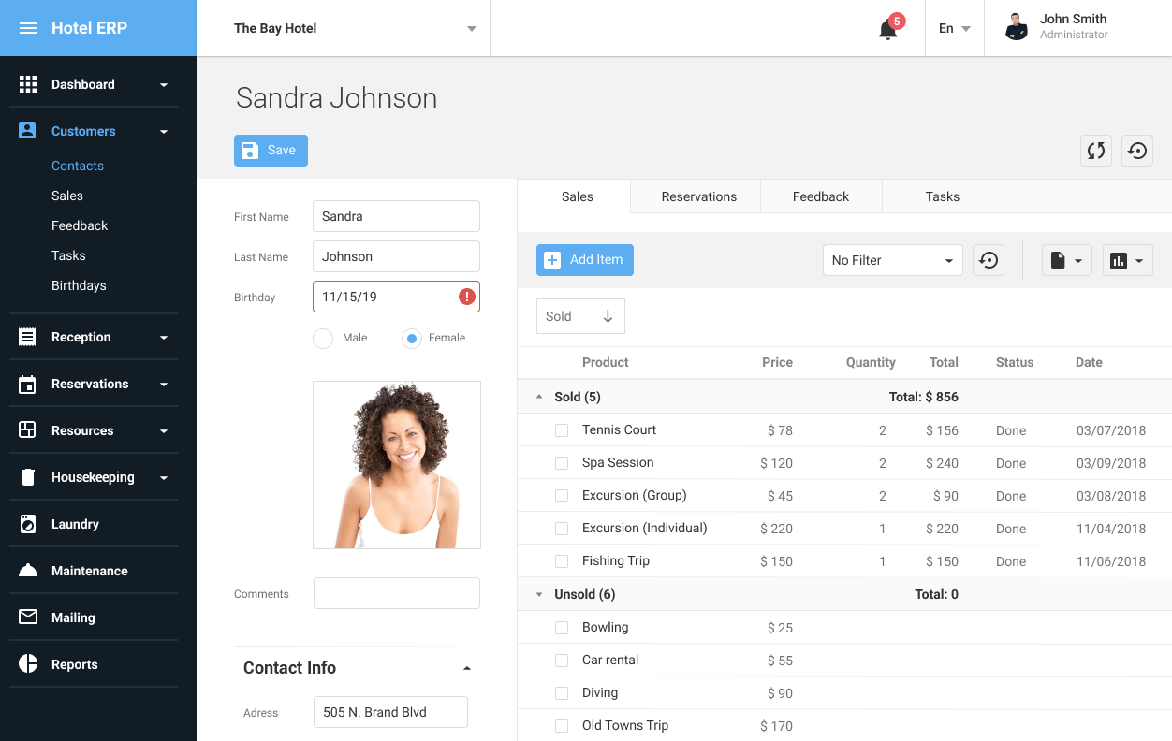
Task: Open the document export icon menu
Action: (1066, 260)
